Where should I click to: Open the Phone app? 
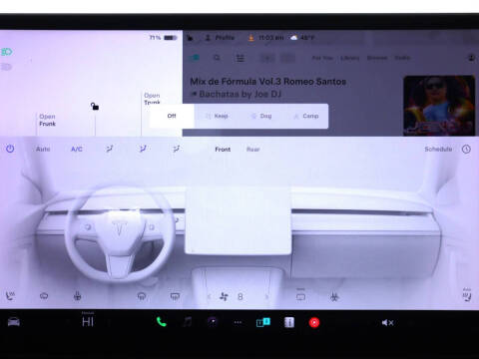[x=162, y=322]
